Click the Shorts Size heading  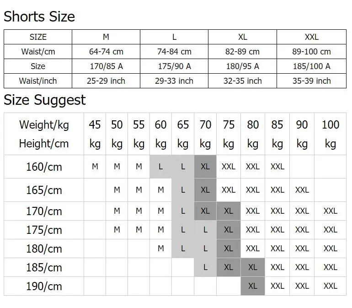point(39,16)
